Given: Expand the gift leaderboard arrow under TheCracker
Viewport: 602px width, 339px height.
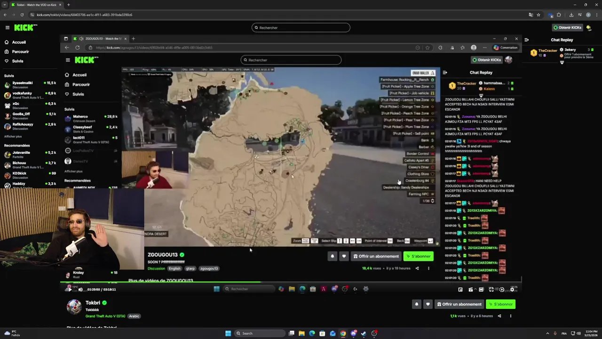Looking at the screenshot, I should coord(562,62).
